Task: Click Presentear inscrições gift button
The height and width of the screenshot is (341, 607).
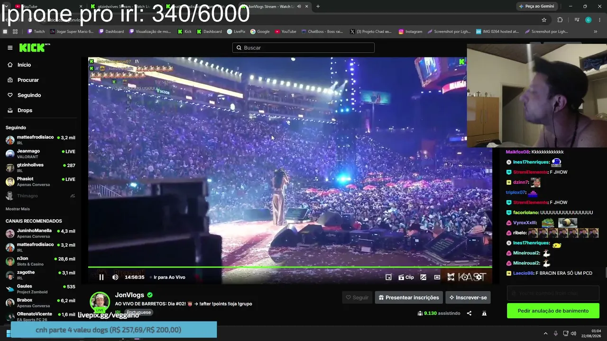Action: pyautogui.click(x=408, y=297)
